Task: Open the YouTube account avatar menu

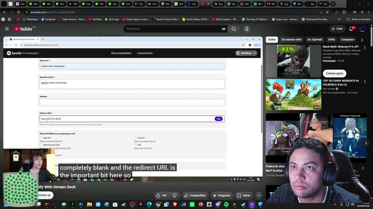Action: pyautogui.click(x=362, y=29)
